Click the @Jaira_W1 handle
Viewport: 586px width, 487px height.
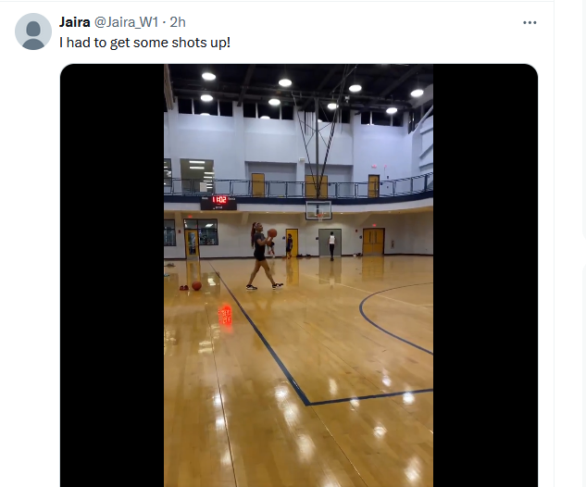point(126,22)
